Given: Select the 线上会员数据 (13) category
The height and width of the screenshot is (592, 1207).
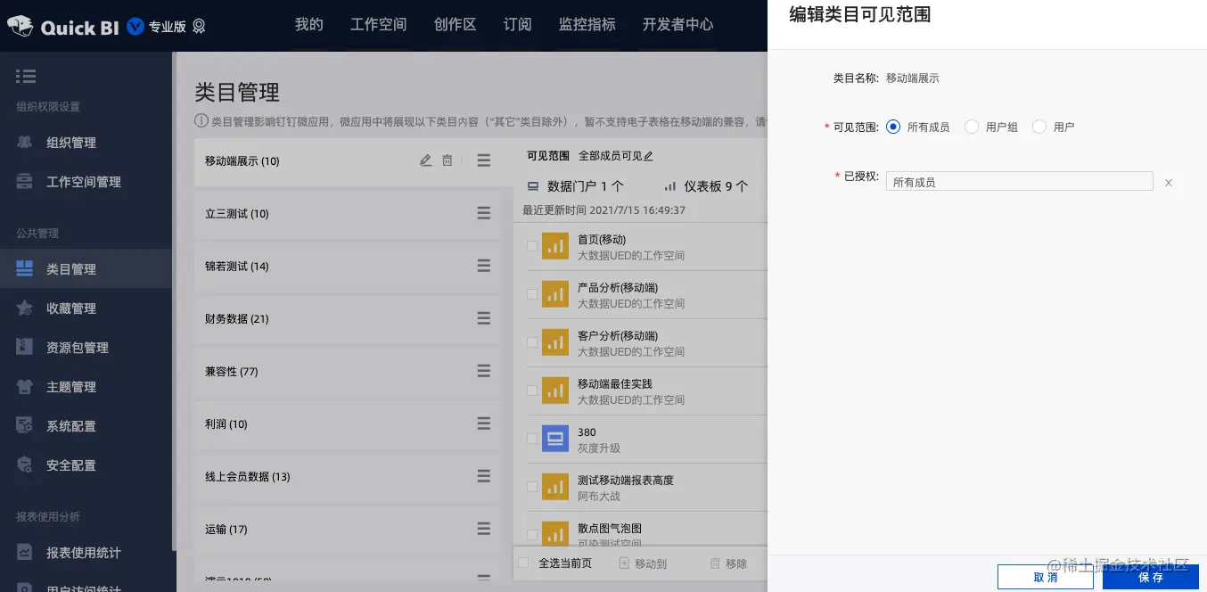Looking at the screenshot, I should pos(348,477).
